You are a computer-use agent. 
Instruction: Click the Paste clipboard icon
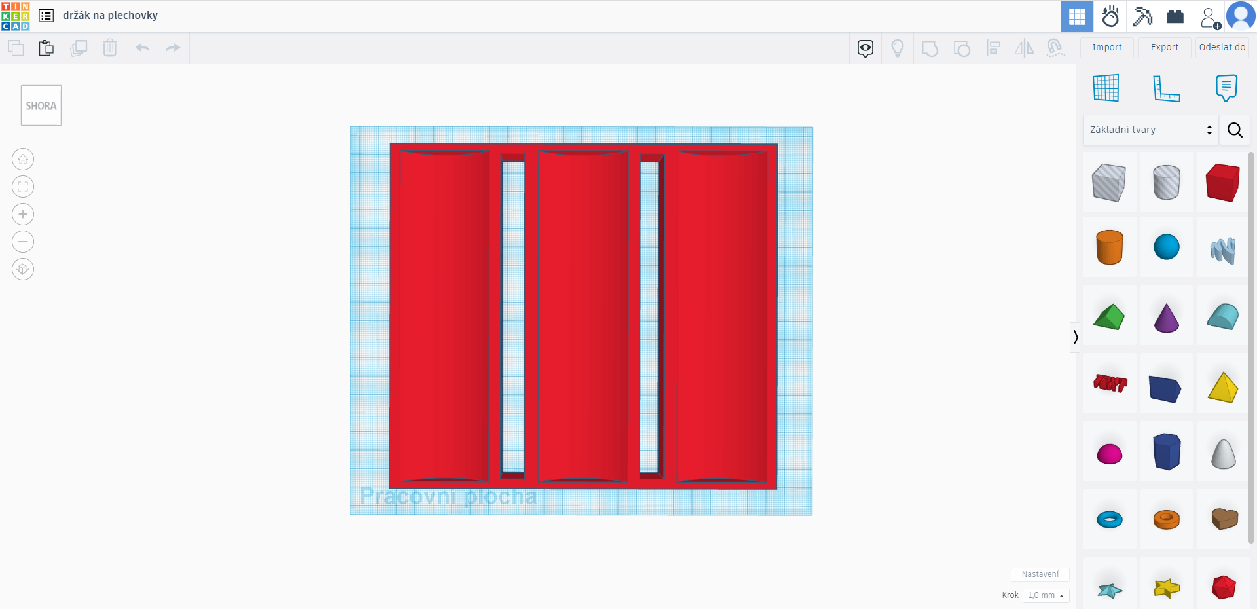[46, 48]
